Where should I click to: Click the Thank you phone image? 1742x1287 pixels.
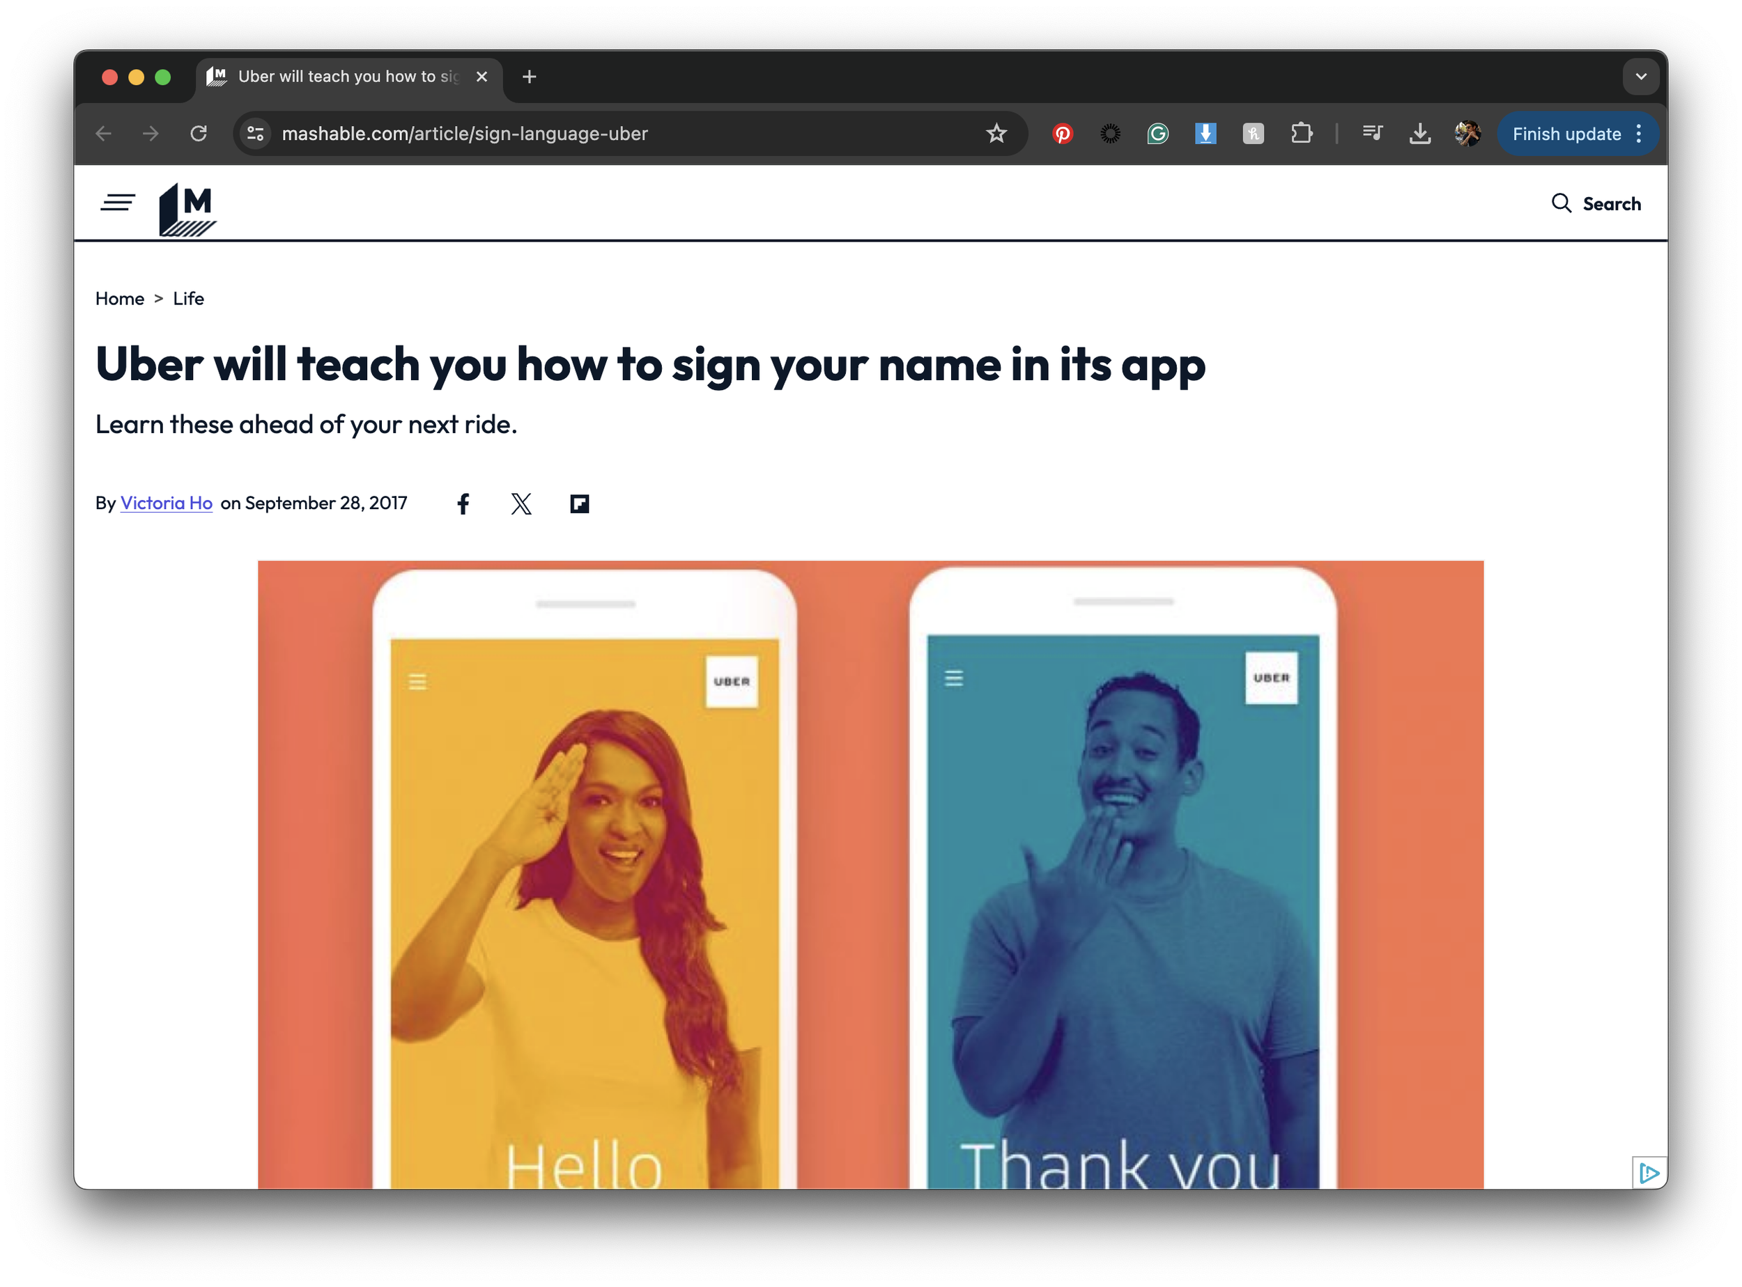[x=1123, y=877]
